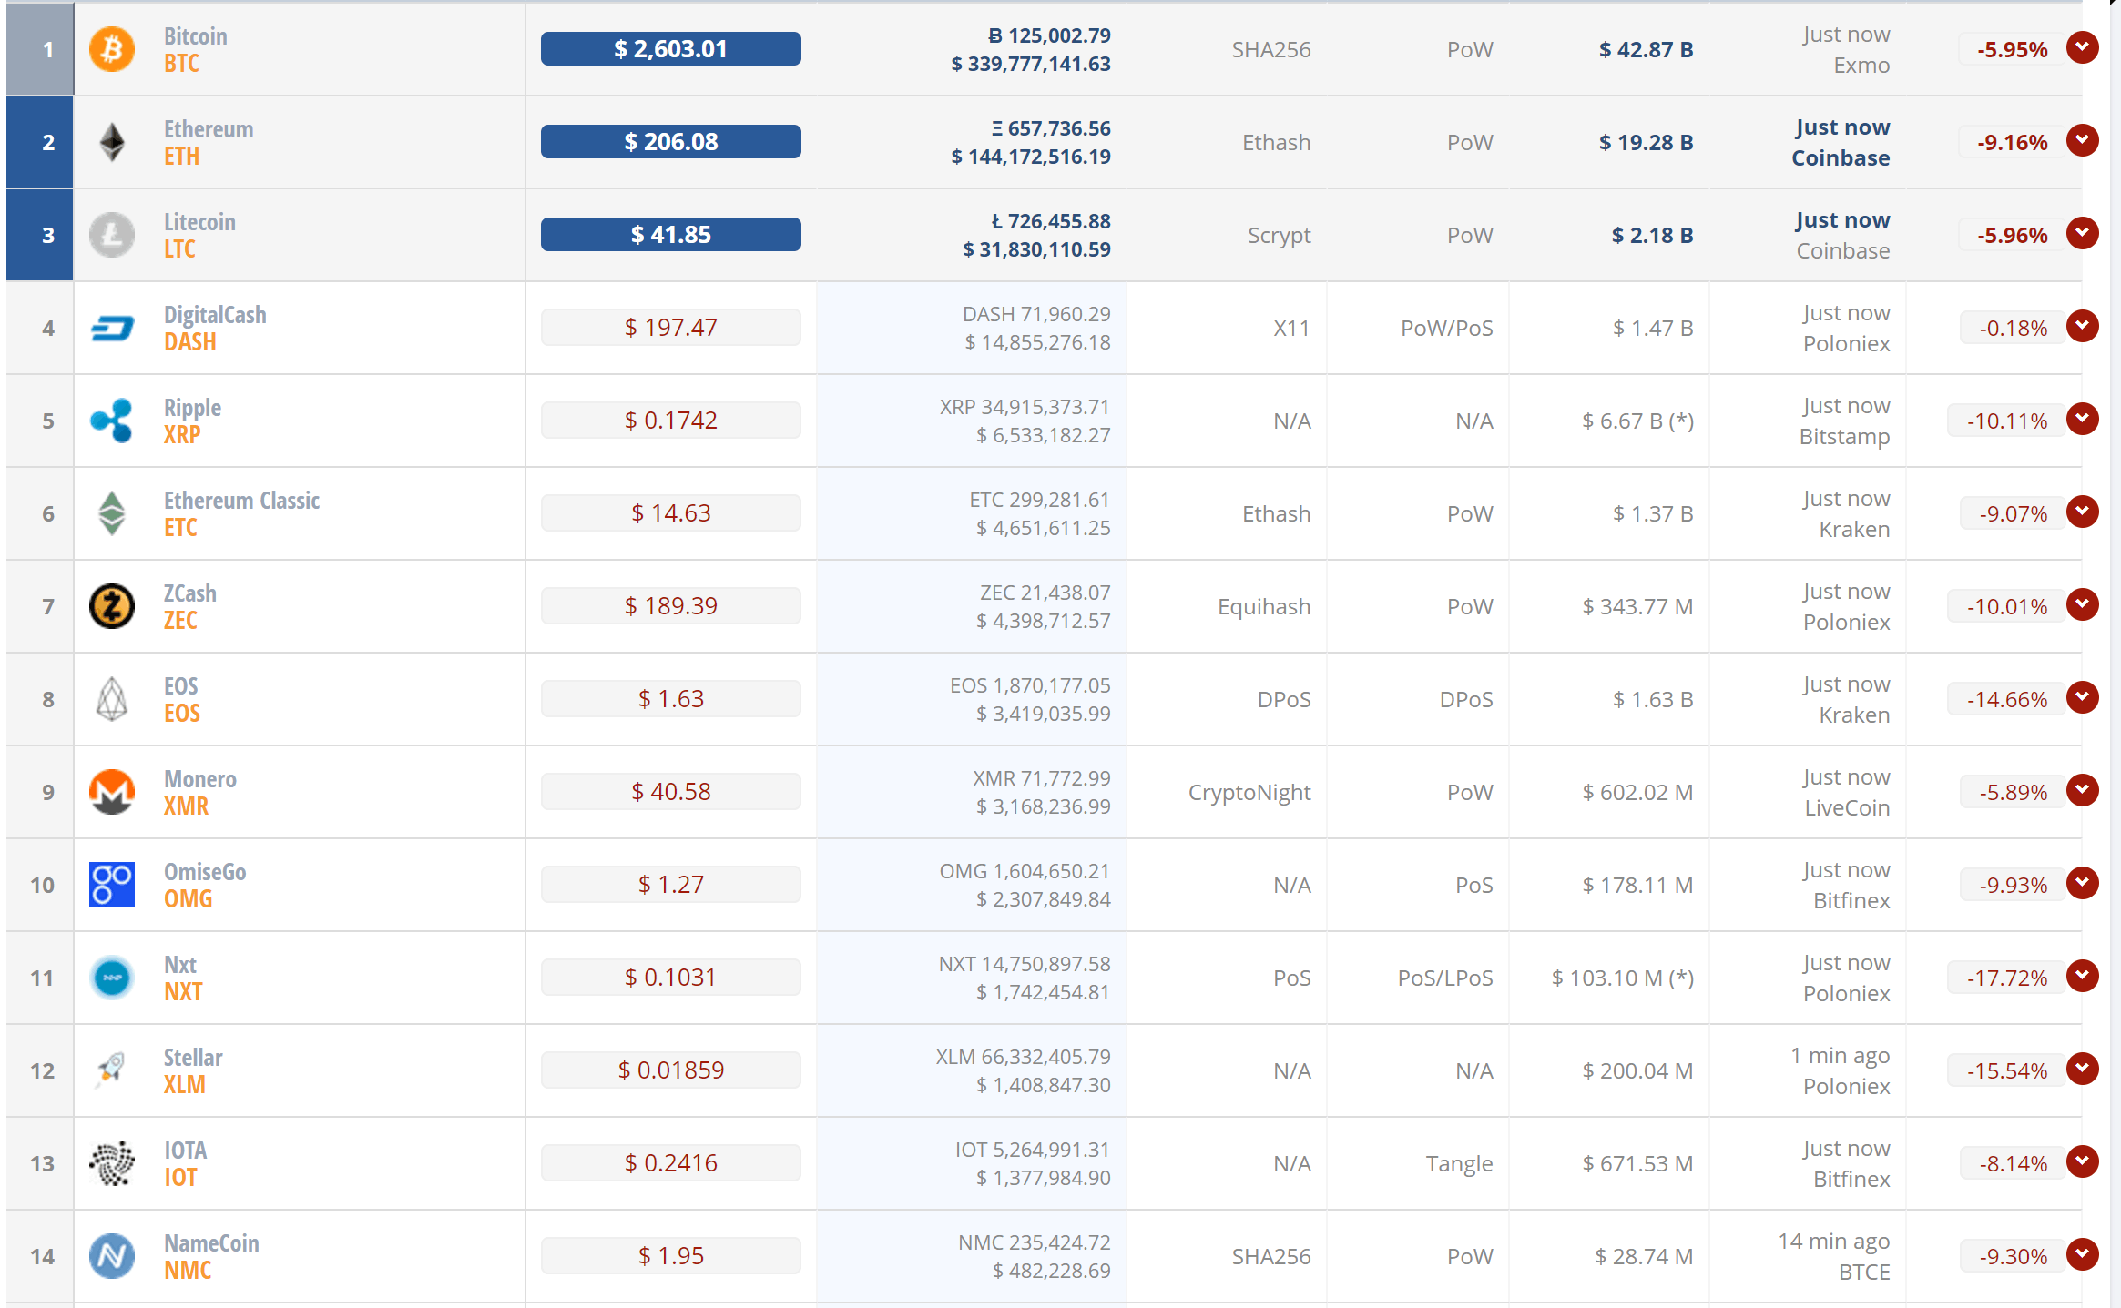Screen dimensions: 2121x1308
Task: Expand Litecoin row with red arrow
Action: pyautogui.click(x=2083, y=233)
